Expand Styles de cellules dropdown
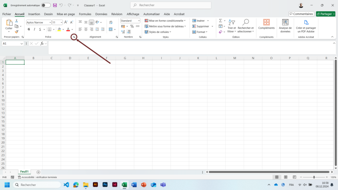This screenshot has height=190, width=338. tap(158, 32)
